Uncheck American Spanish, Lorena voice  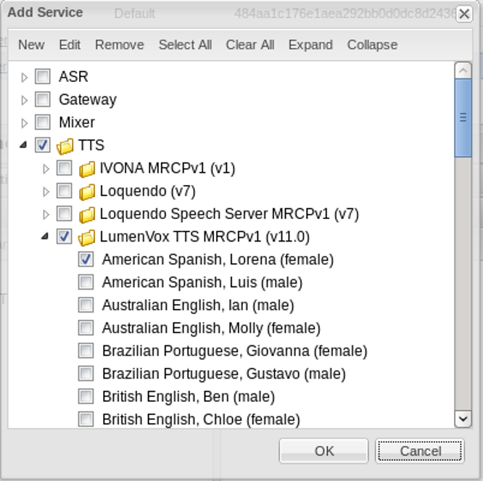pyautogui.click(x=86, y=259)
